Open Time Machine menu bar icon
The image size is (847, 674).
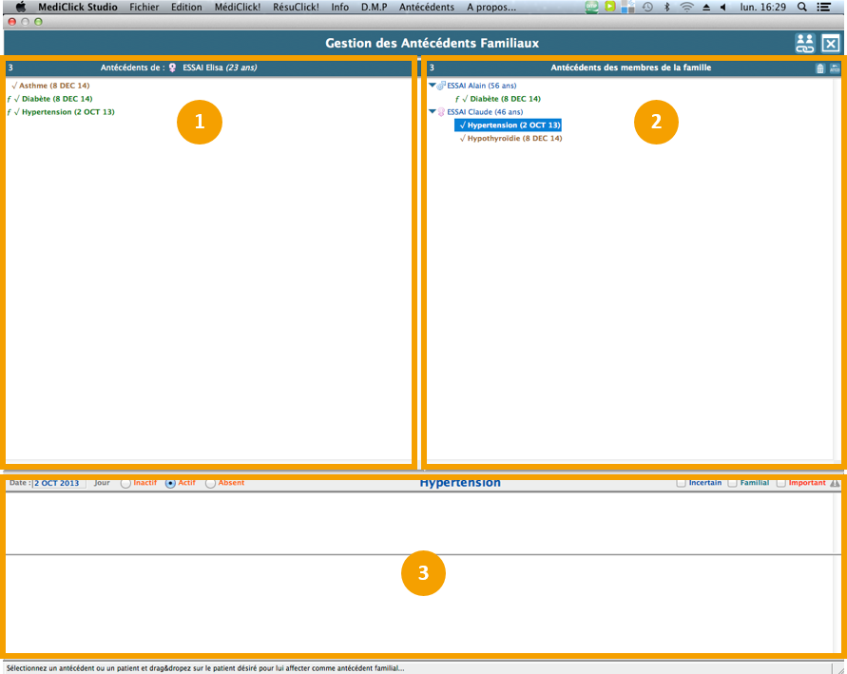point(647,7)
